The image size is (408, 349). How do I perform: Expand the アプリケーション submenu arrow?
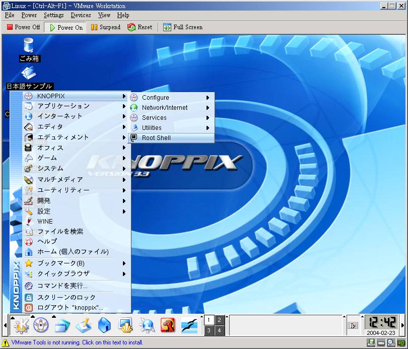tap(124, 106)
